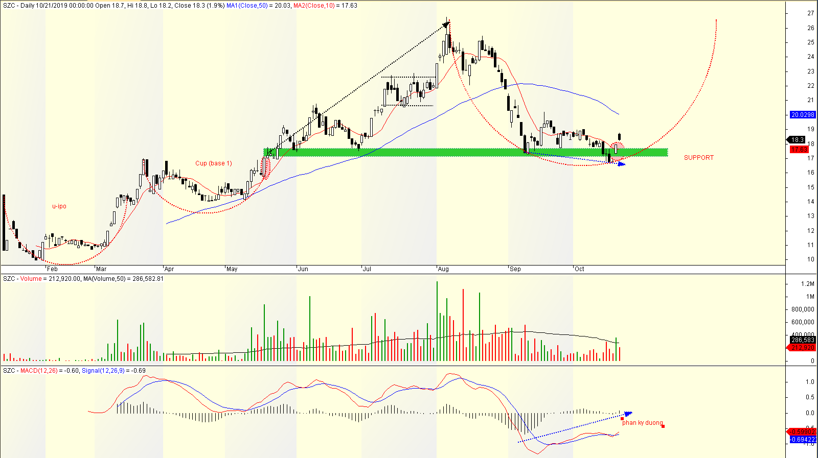Click the "phan ky duong" MACD annotation
This screenshot has width=818, height=458.
click(643, 423)
